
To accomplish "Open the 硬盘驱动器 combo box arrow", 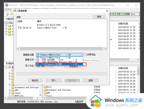I will pyautogui.click(x=82, y=55).
